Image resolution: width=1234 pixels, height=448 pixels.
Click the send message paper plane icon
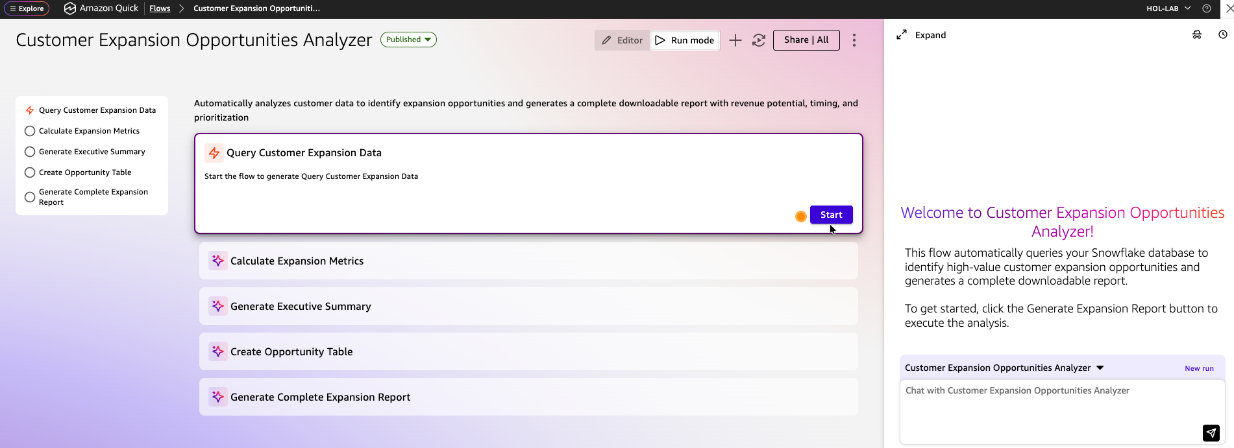(x=1211, y=432)
